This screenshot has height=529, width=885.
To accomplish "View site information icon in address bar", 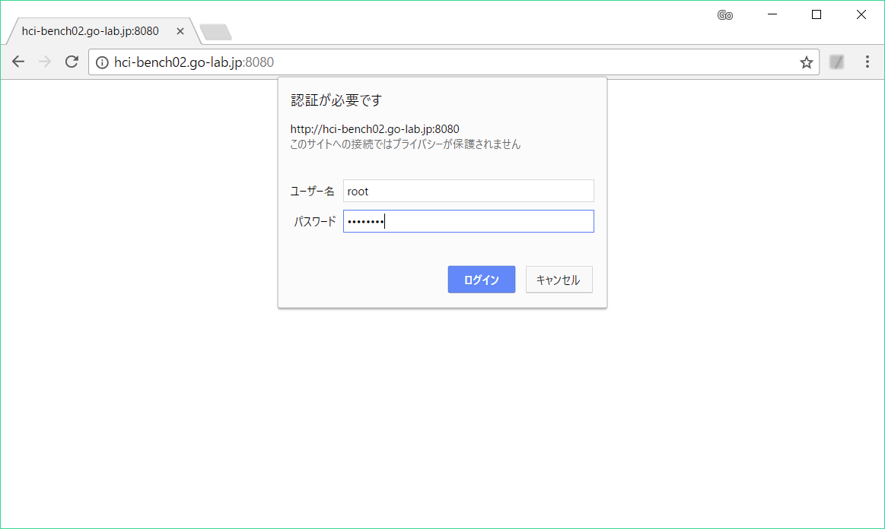I will point(102,62).
